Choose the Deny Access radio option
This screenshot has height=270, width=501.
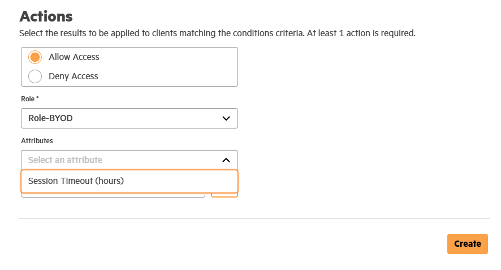click(35, 76)
